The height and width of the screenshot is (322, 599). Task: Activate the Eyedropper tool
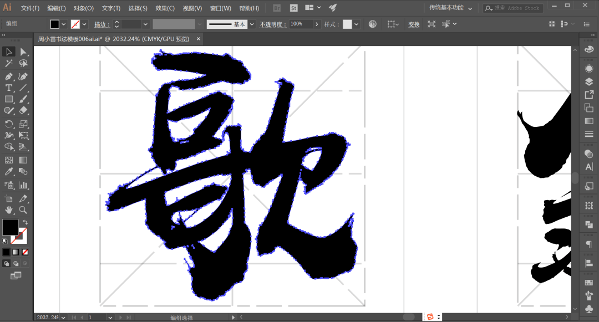(x=9, y=172)
